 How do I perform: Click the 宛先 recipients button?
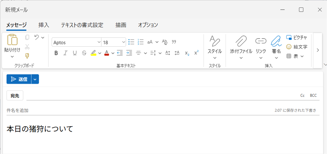(x=15, y=95)
